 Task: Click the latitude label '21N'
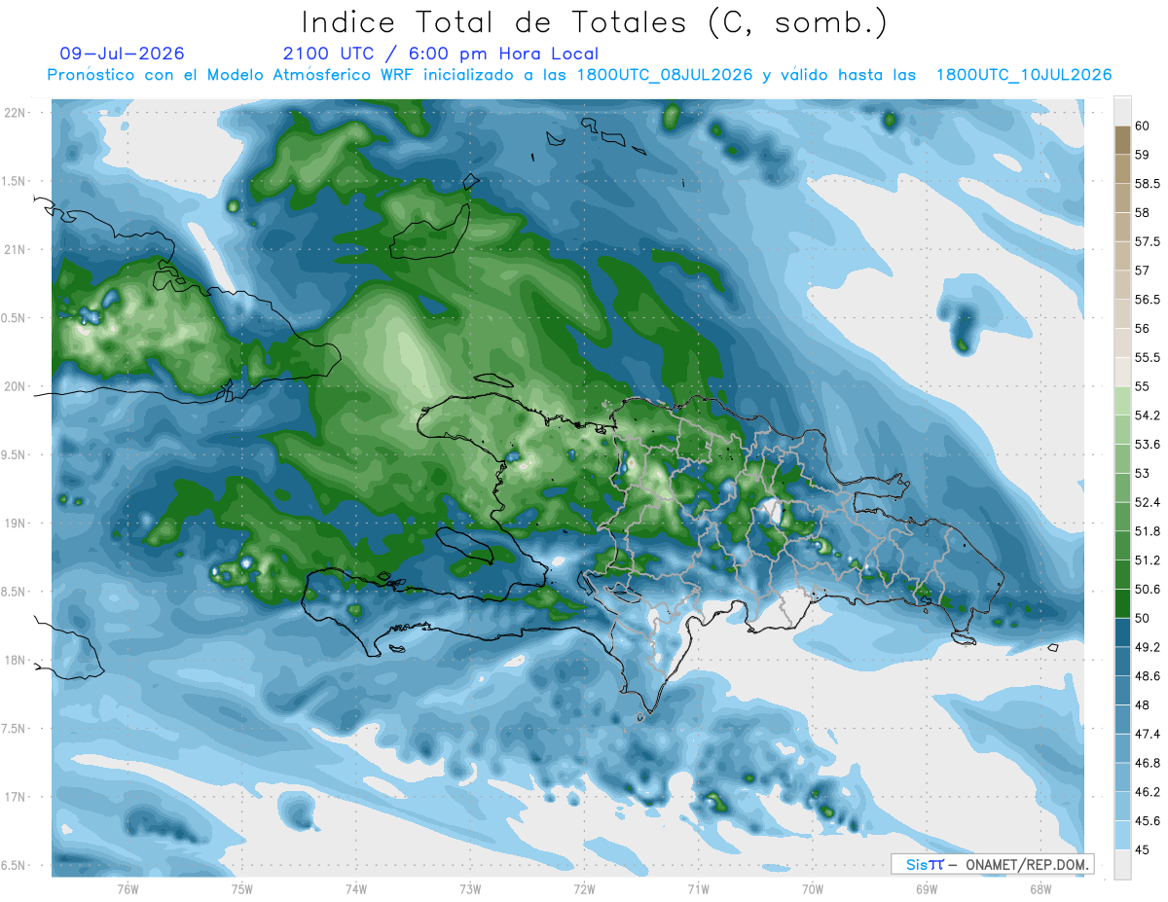point(16,250)
